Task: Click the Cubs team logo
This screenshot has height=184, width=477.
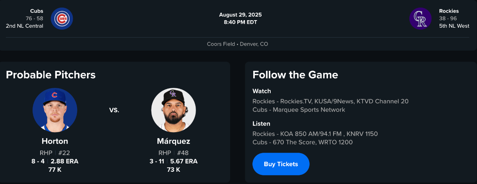Action: pyautogui.click(x=62, y=19)
